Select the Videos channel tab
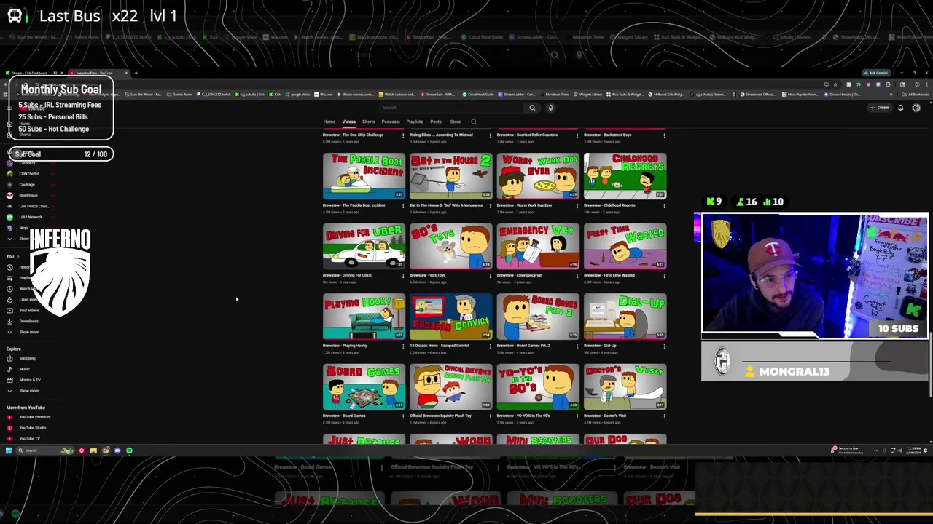933x524 pixels. (349, 122)
